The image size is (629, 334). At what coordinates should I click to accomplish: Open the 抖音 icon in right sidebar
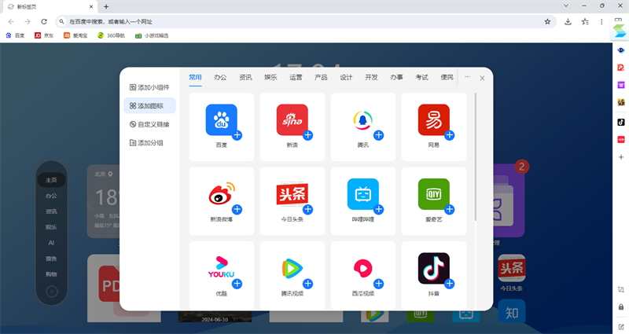pyautogui.click(x=621, y=122)
